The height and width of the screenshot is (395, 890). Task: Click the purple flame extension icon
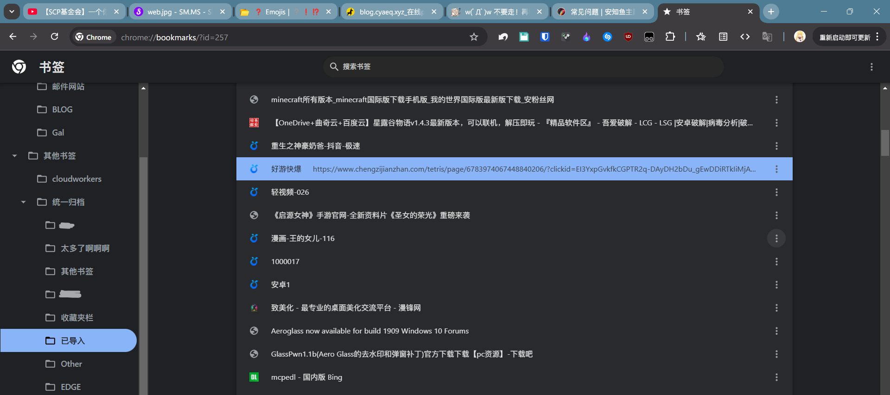click(x=586, y=37)
